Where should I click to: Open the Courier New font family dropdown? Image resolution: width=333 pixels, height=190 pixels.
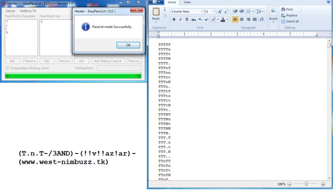[x=202, y=11]
